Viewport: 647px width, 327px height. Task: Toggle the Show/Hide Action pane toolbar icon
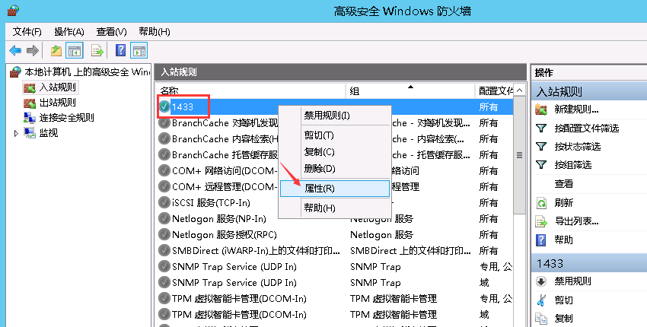point(139,51)
